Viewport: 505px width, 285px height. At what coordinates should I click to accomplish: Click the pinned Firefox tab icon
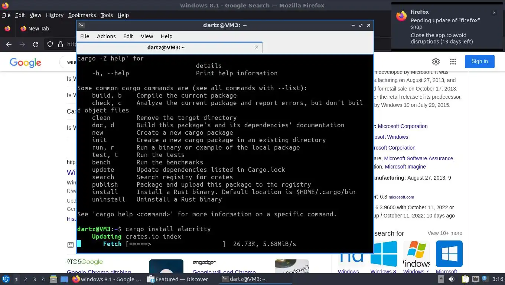point(7,29)
